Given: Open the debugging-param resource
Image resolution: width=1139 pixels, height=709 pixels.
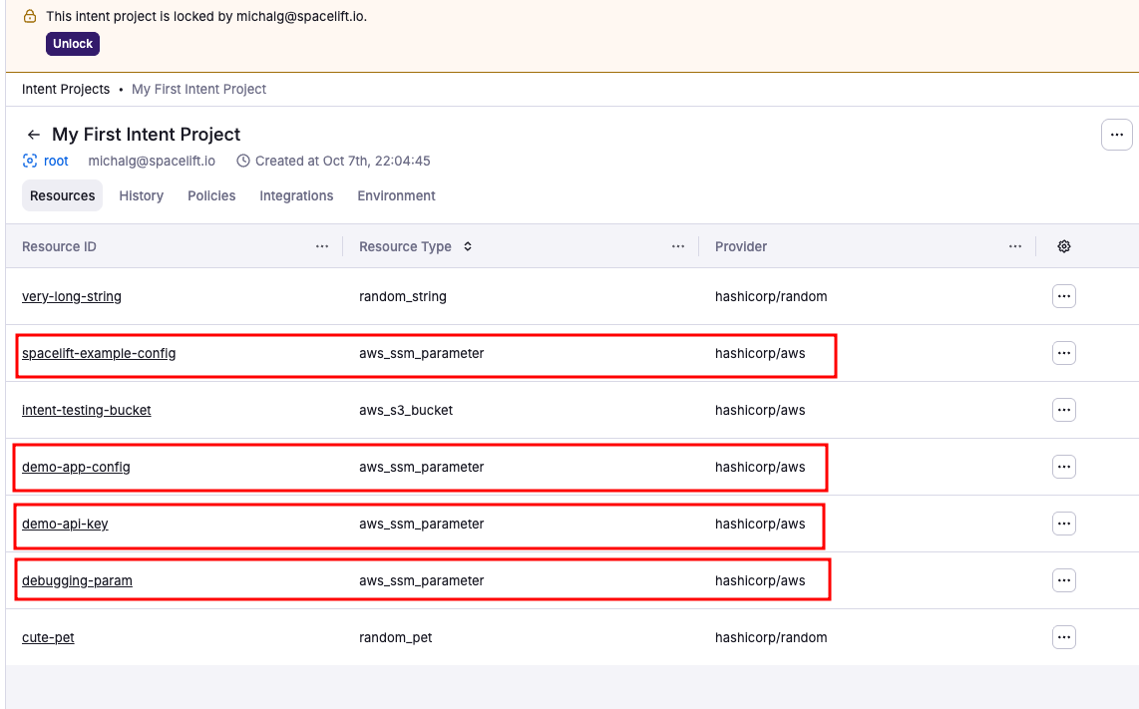Looking at the screenshot, I should pyautogui.click(x=77, y=580).
